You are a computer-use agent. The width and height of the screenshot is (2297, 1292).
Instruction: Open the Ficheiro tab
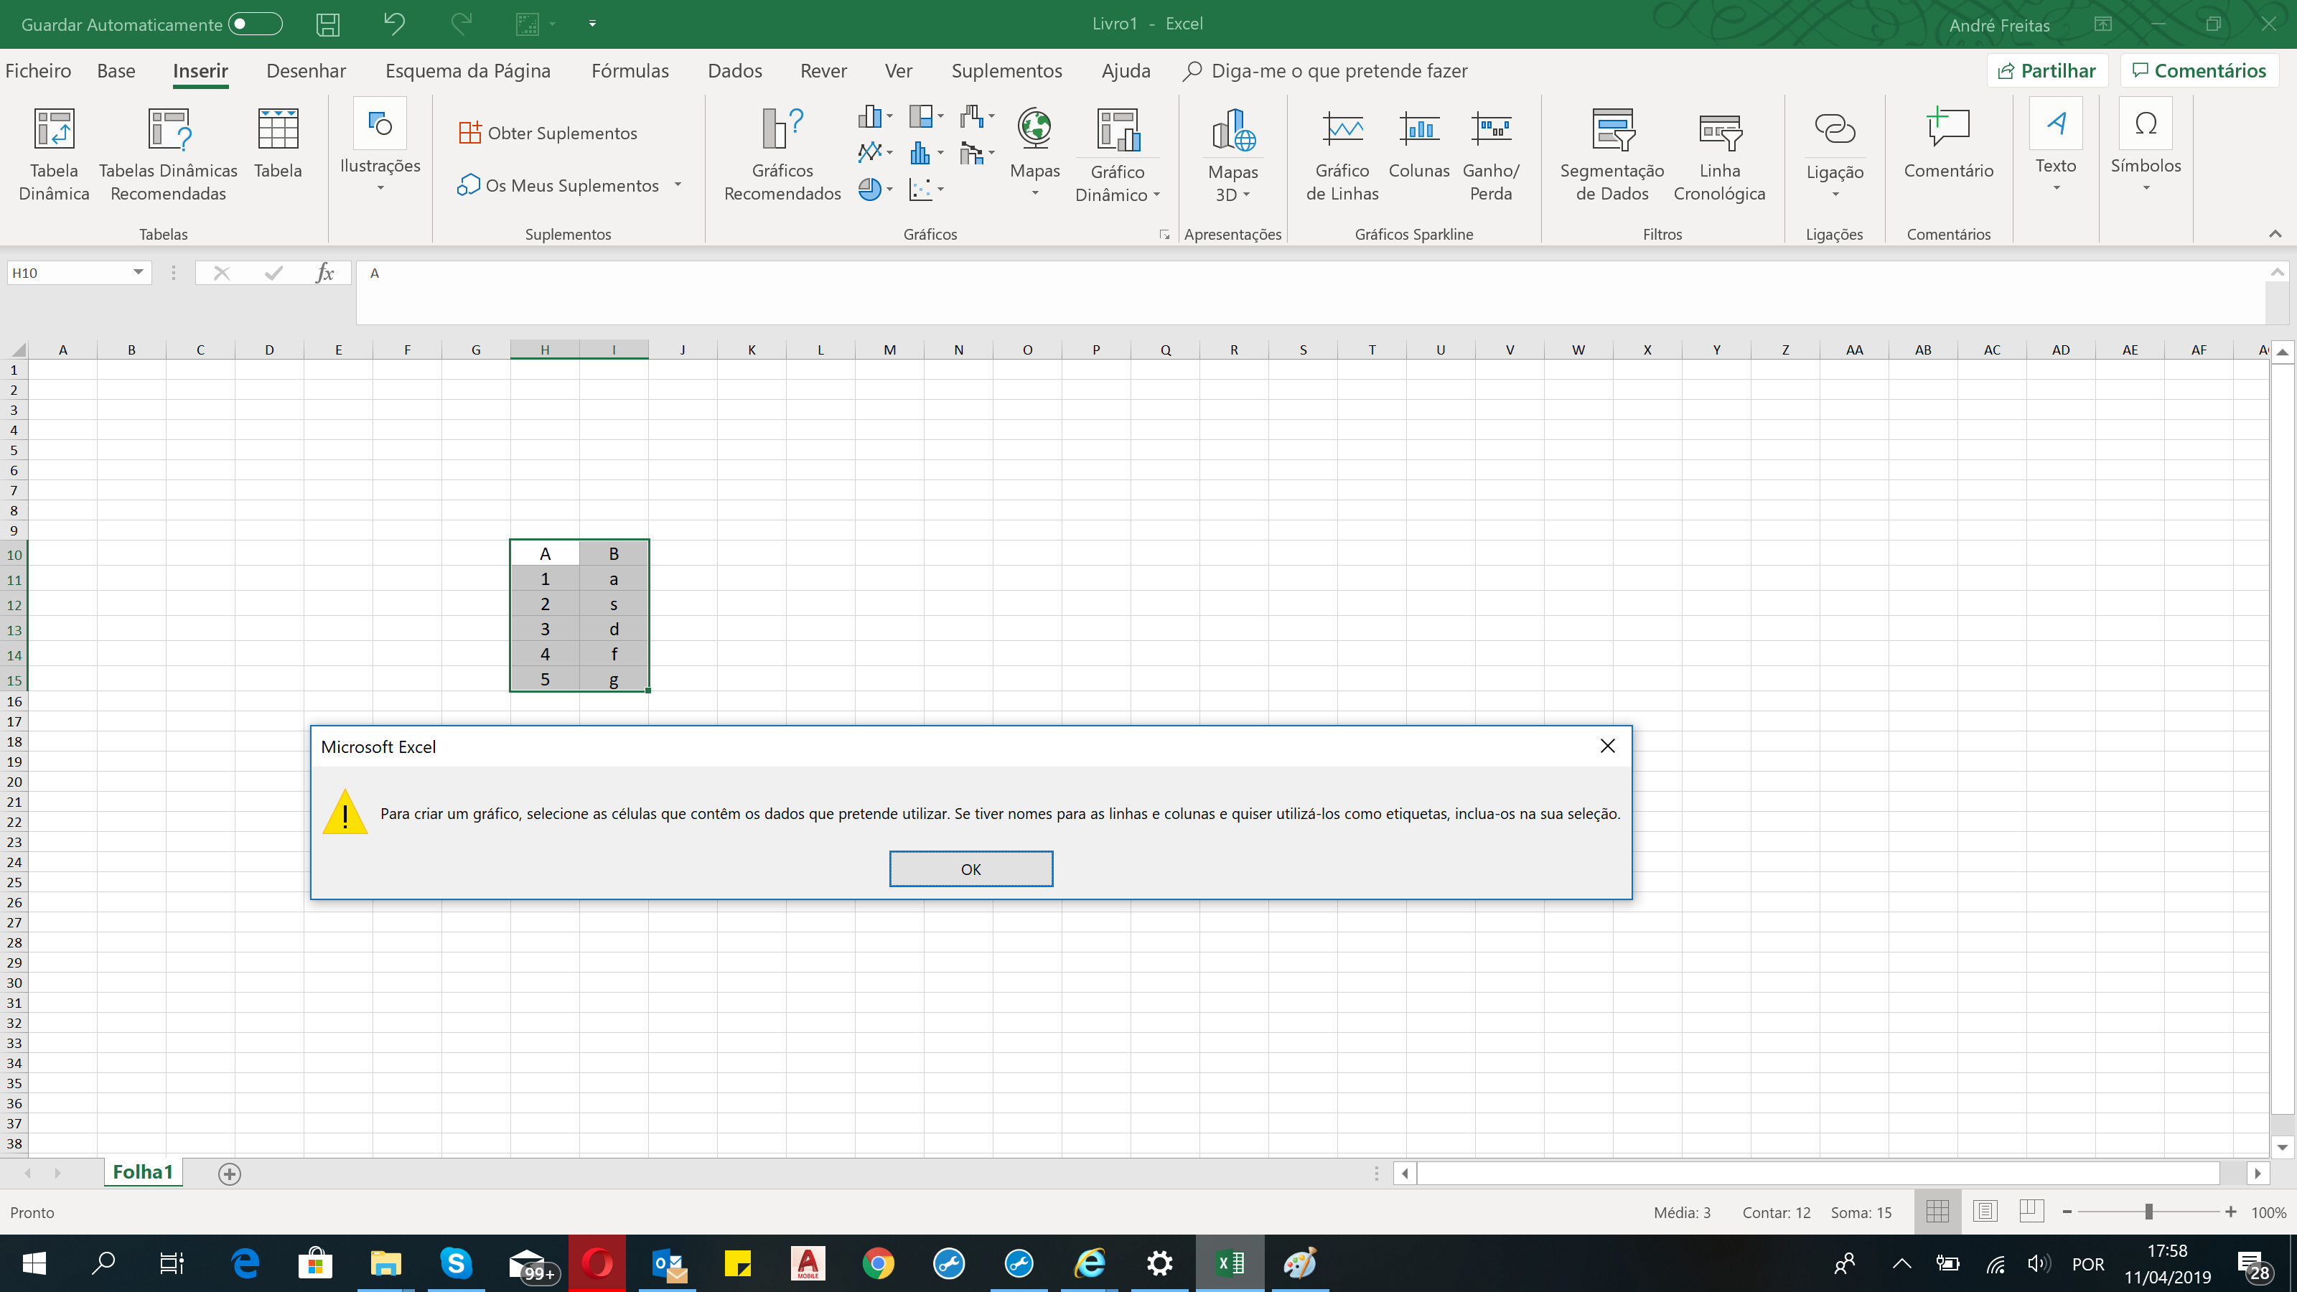37,71
